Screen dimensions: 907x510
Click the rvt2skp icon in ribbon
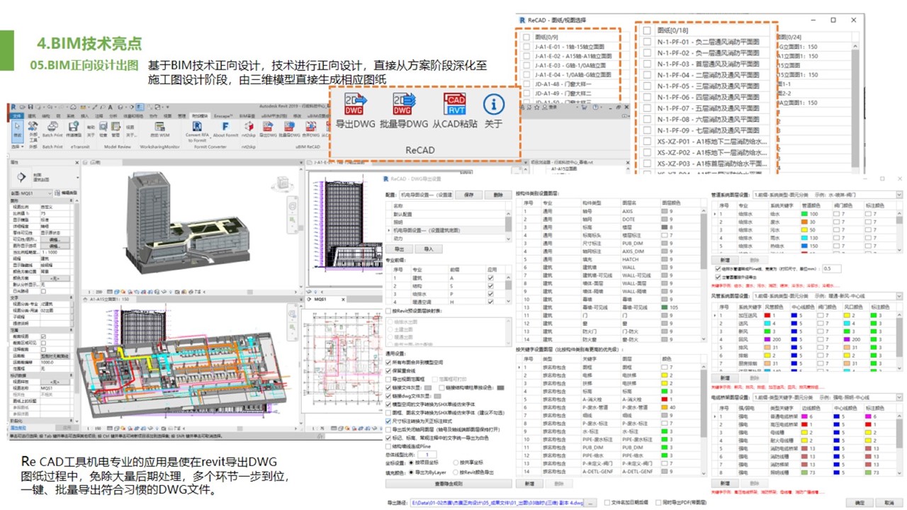click(248, 125)
